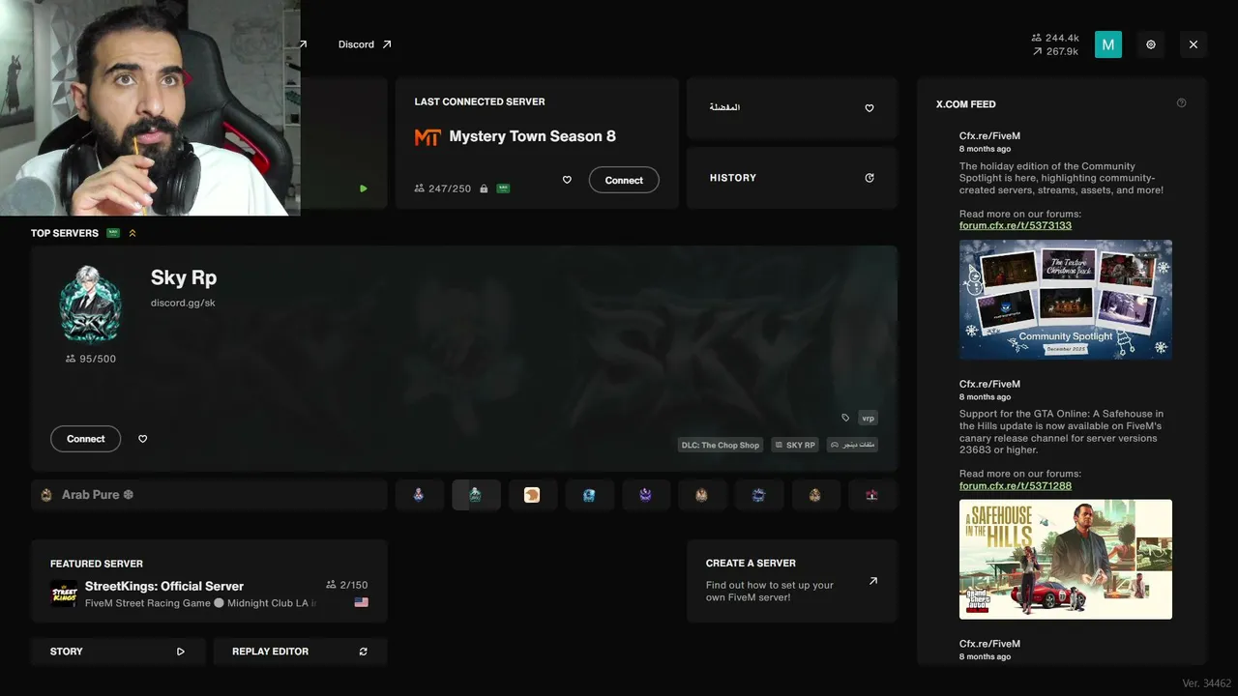Select the sixth carousel server icon
Viewport: 1238px width, 696px height.
[x=702, y=495]
